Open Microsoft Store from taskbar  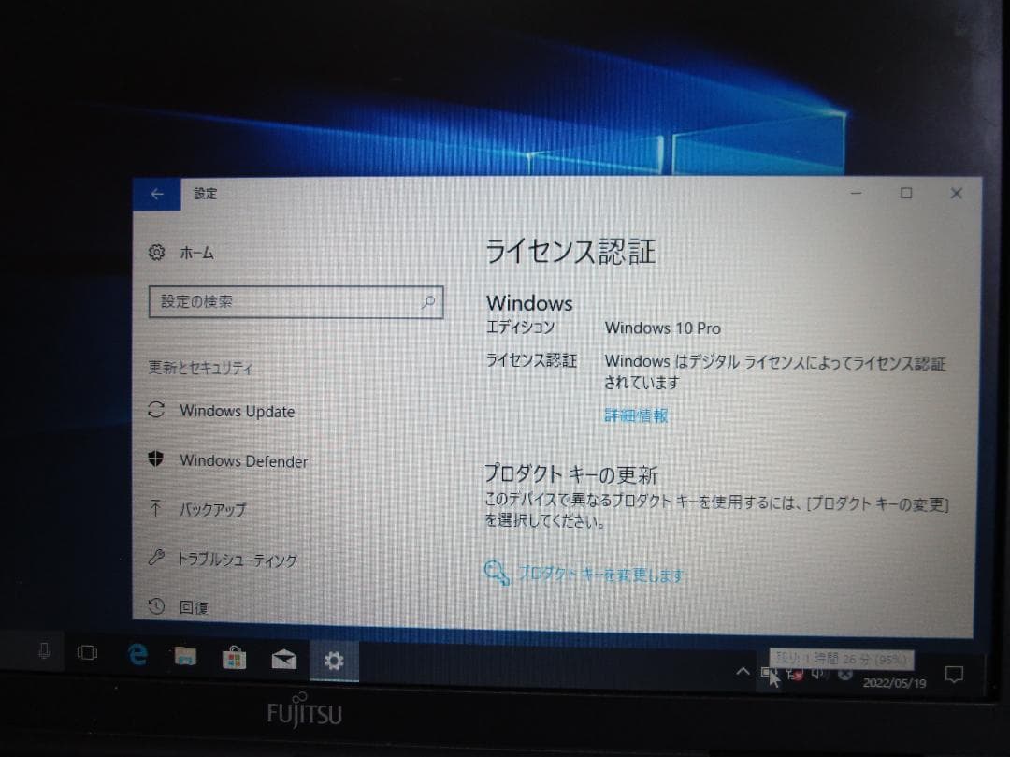point(235,659)
